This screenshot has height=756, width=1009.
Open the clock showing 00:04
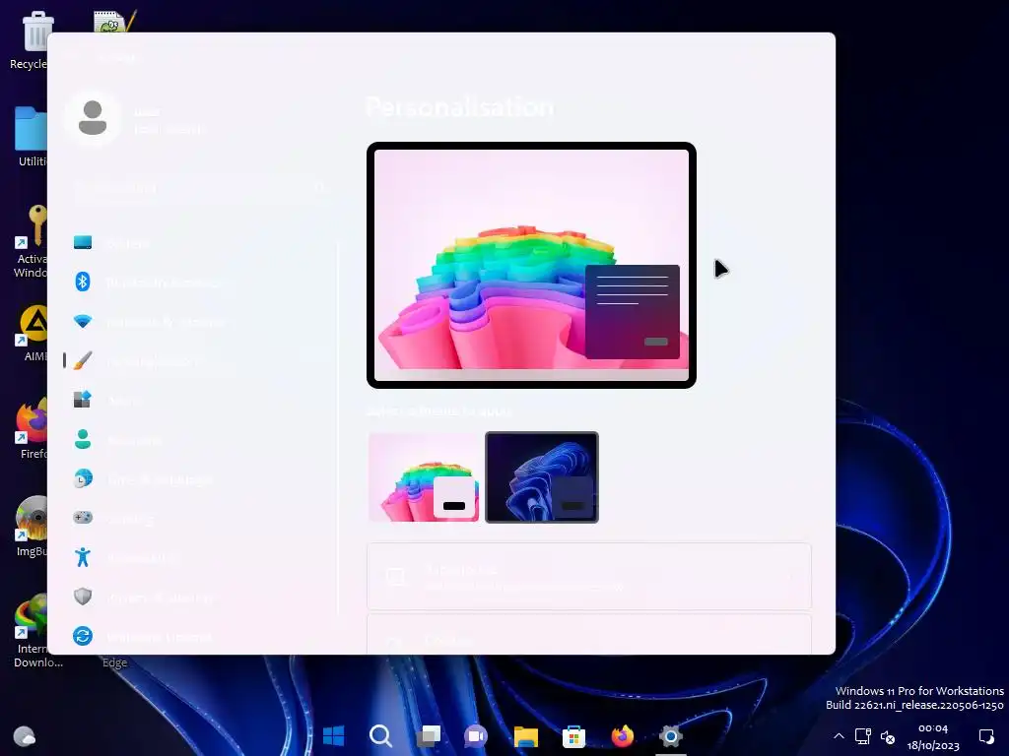coord(933,736)
